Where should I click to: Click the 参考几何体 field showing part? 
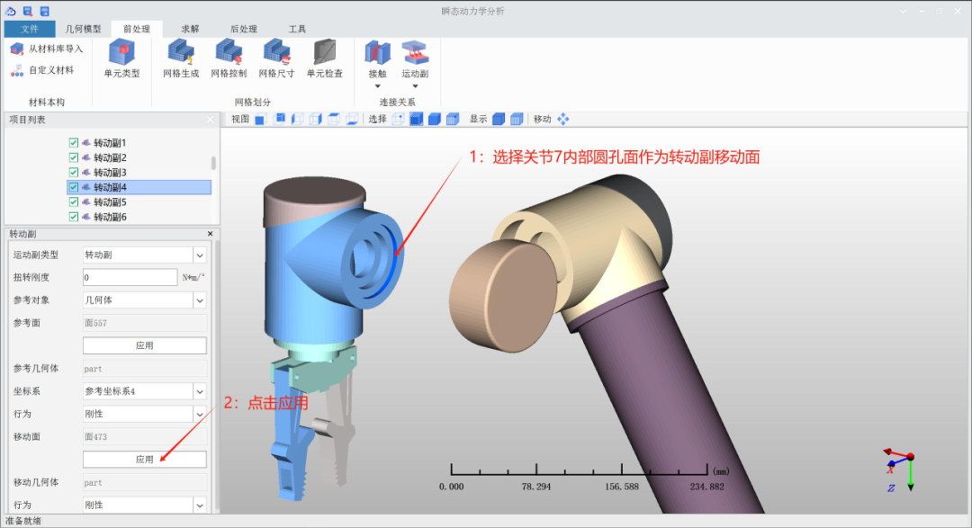144,369
